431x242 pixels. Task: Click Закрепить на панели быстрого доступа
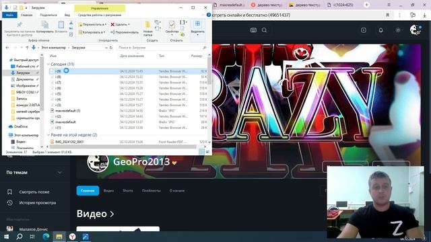click(x=20, y=28)
